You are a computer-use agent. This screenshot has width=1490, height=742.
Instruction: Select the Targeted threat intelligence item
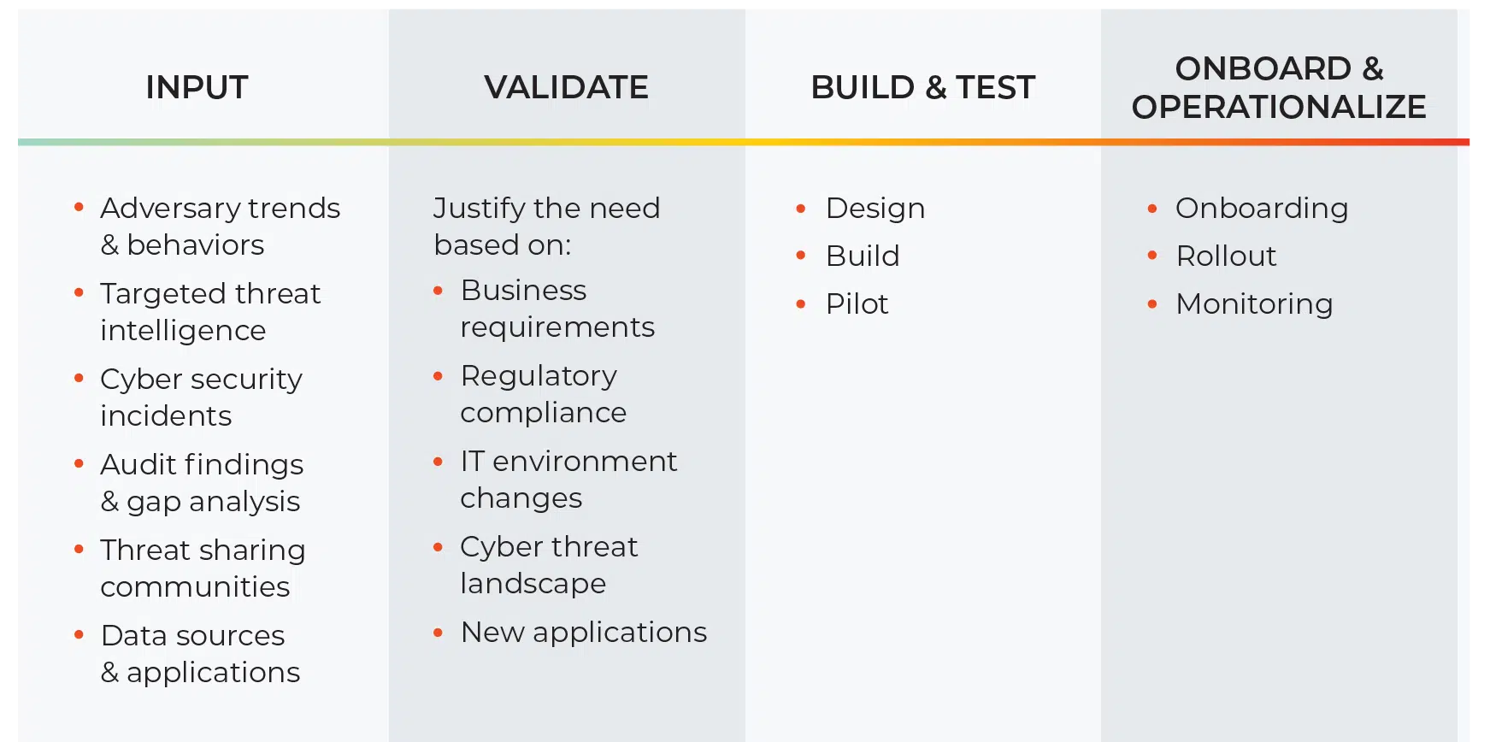(210, 312)
